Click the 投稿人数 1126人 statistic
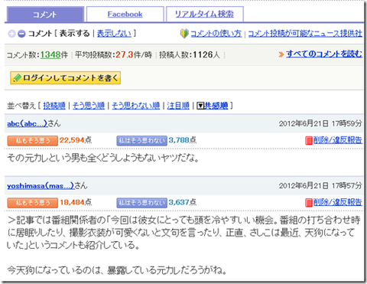 point(190,54)
